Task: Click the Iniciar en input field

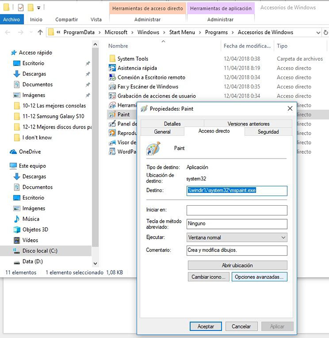Action: click(x=237, y=210)
